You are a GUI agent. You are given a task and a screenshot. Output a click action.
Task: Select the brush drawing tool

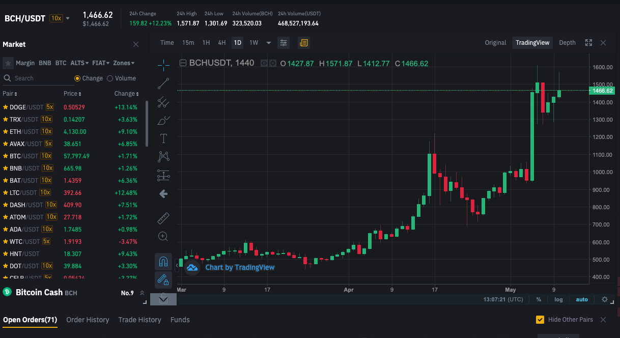pyautogui.click(x=163, y=120)
